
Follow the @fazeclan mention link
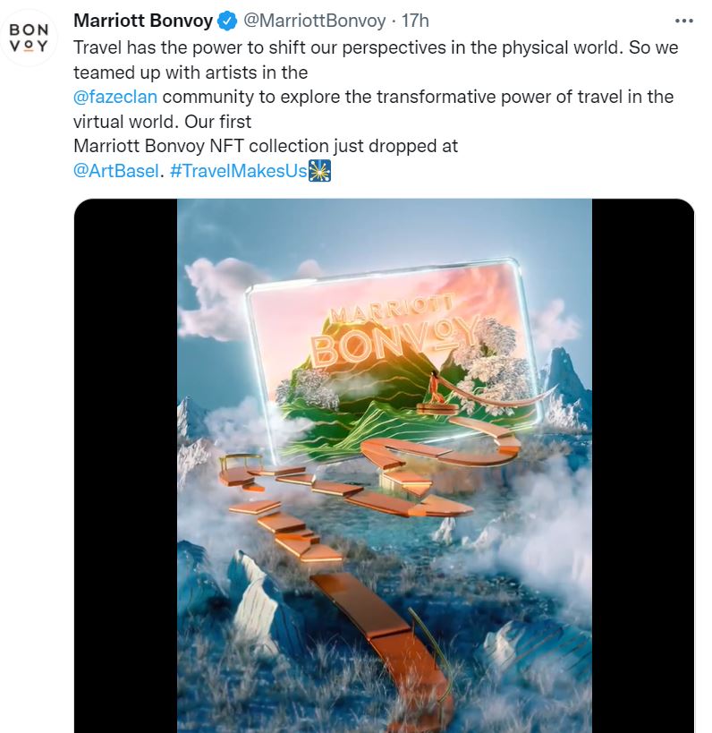point(115,97)
